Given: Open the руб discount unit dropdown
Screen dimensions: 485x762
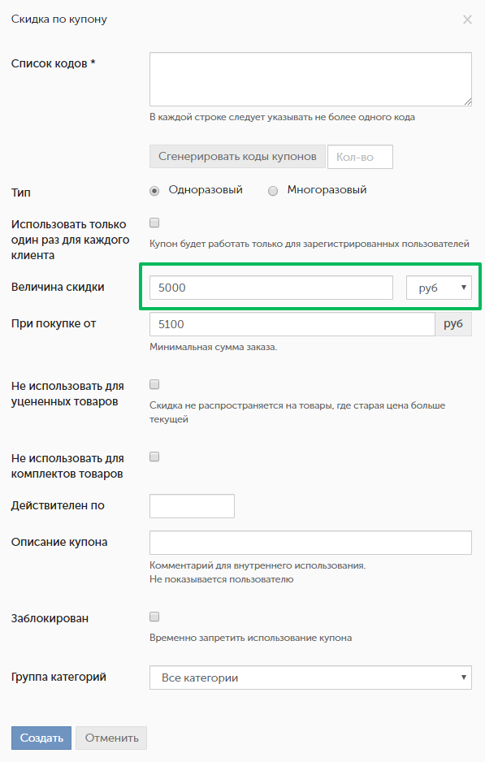Looking at the screenshot, I should (439, 288).
